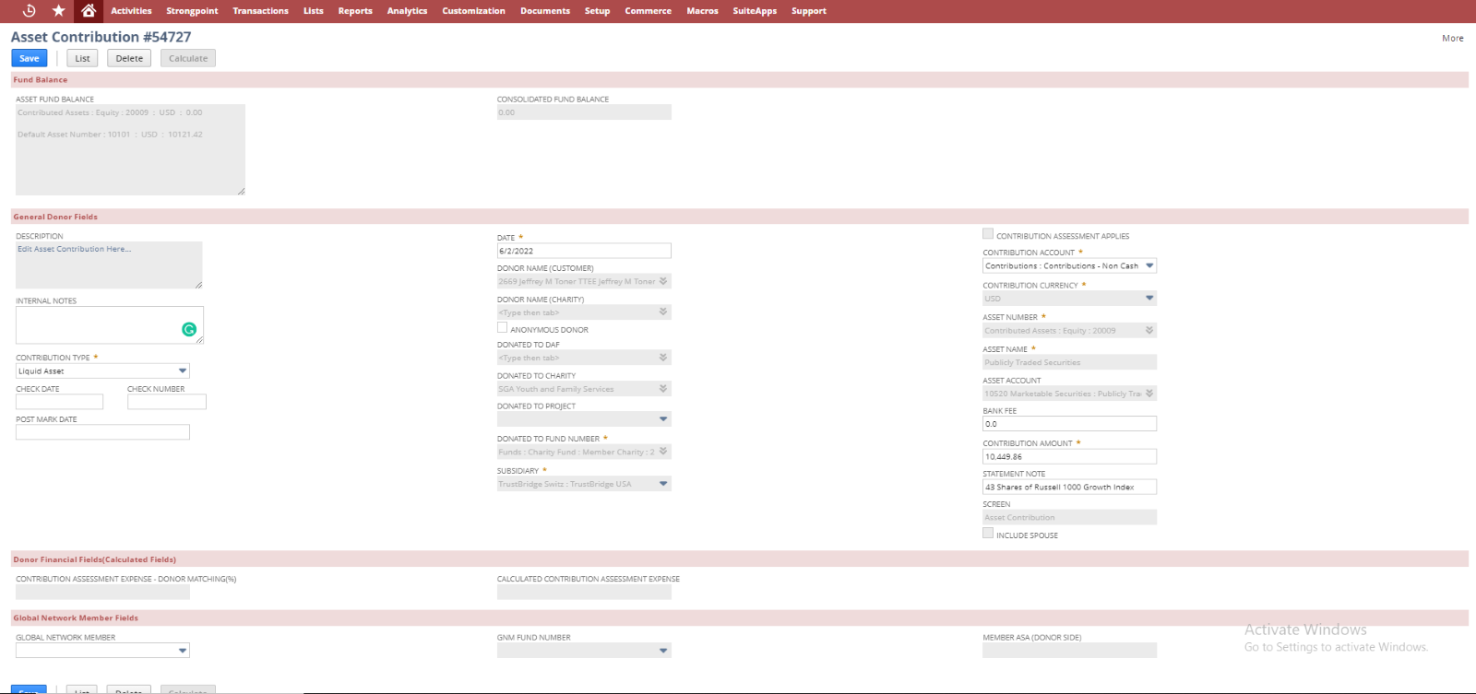
Task: Click the Delete button
Action: pos(129,58)
